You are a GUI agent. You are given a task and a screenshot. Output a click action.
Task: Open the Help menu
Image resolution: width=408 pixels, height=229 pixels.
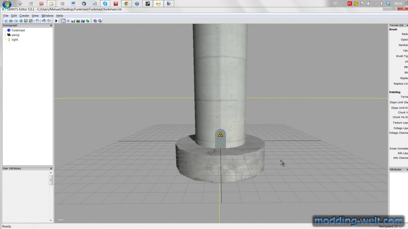[x=60, y=16]
